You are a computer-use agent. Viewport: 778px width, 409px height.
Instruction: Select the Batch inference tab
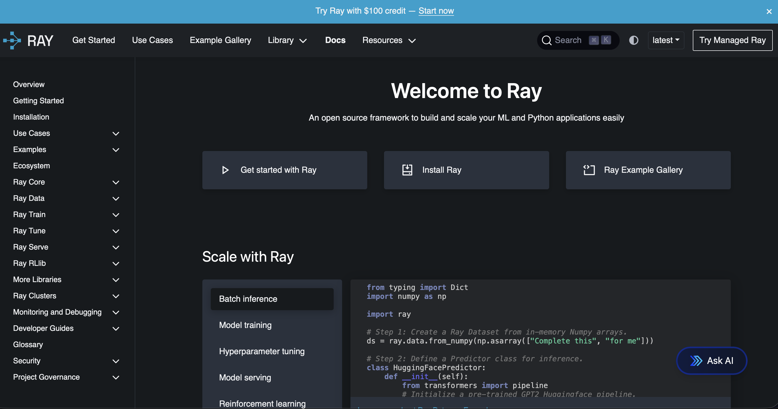[272, 299]
